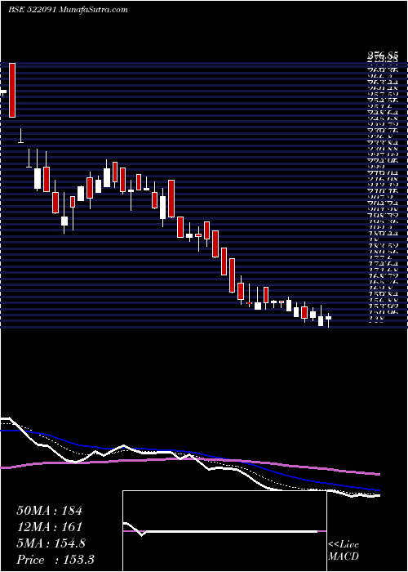The image size is (408, 572).
Task: Click the '50MA : 184' value
Action: tap(49, 511)
